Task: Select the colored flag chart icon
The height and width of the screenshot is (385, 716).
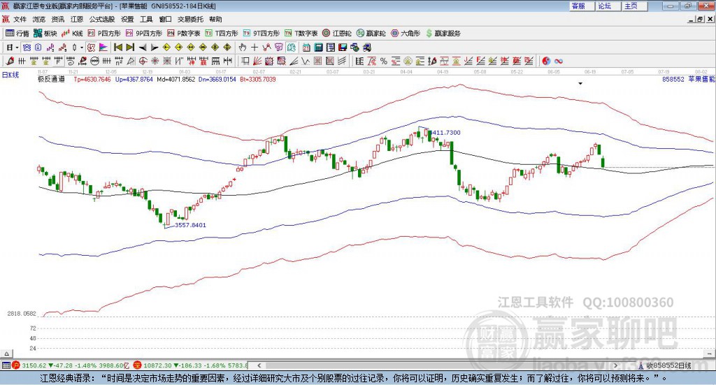Action: 103,48
